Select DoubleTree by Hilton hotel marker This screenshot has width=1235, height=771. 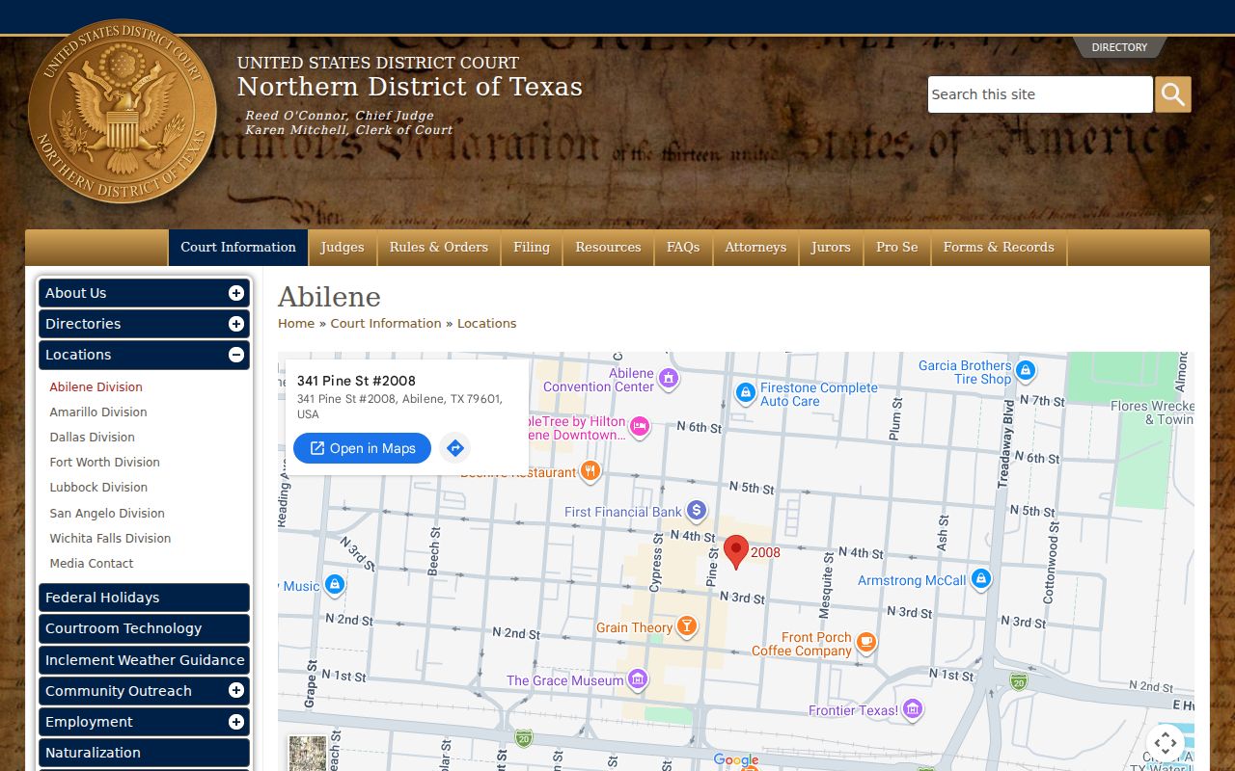[x=639, y=425]
